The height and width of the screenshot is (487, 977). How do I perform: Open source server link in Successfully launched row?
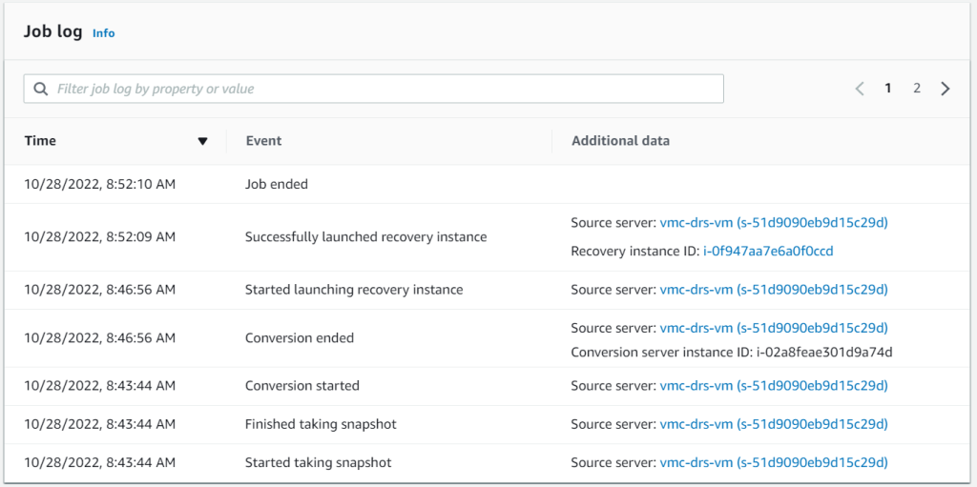774,222
